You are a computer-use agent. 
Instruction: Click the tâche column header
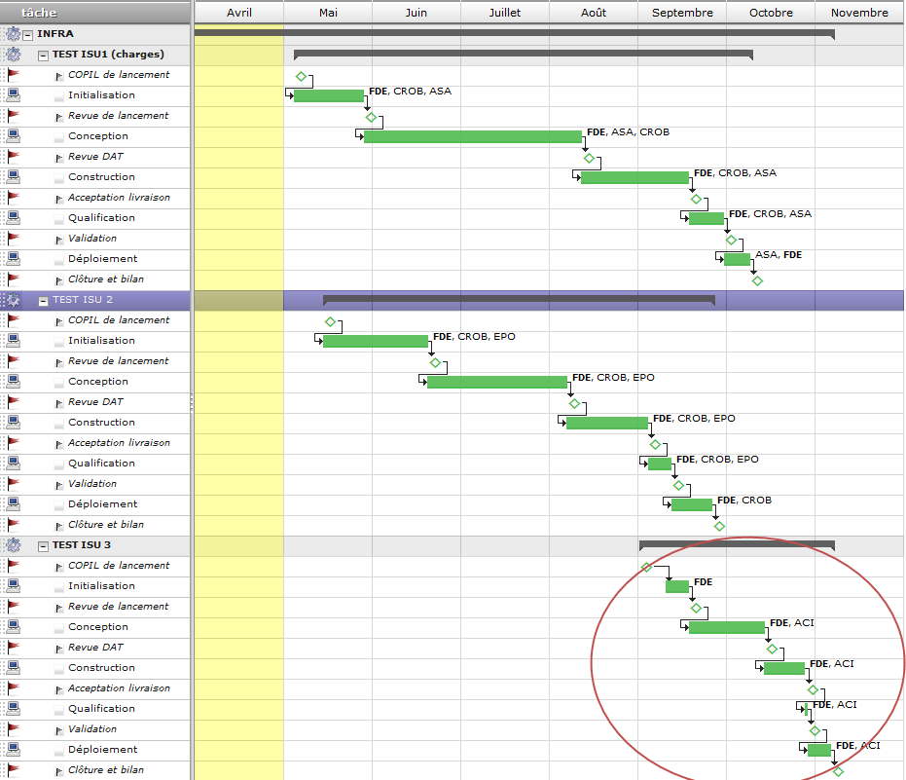(x=39, y=13)
